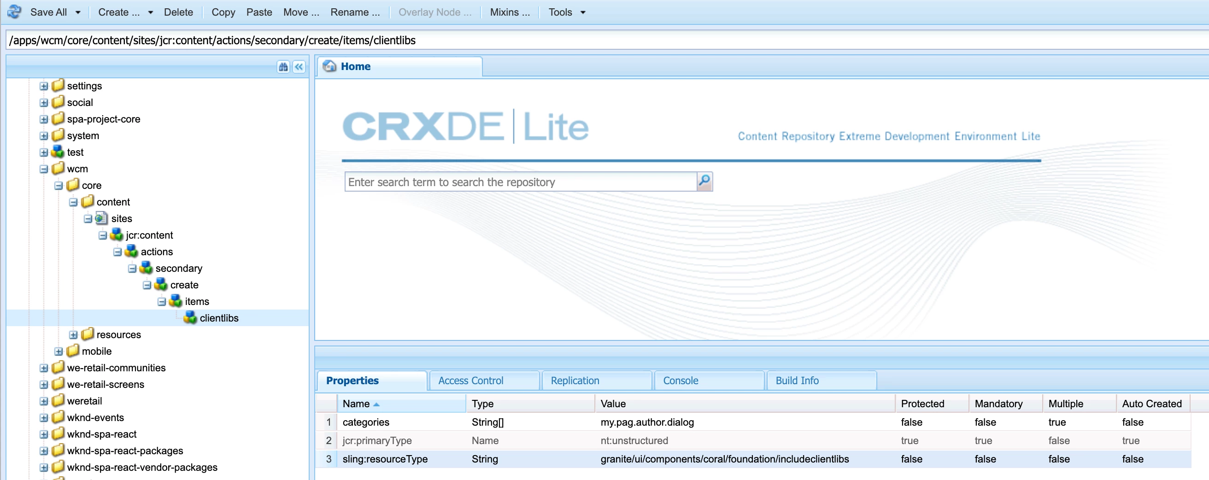Viewport: 1209px width, 480px height.
Task: Click the Create ... toolbar button
Action: pyautogui.click(x=119, y=12)
